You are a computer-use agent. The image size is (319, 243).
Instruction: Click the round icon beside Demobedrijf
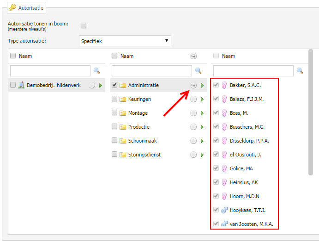click(x=92, y=85)
